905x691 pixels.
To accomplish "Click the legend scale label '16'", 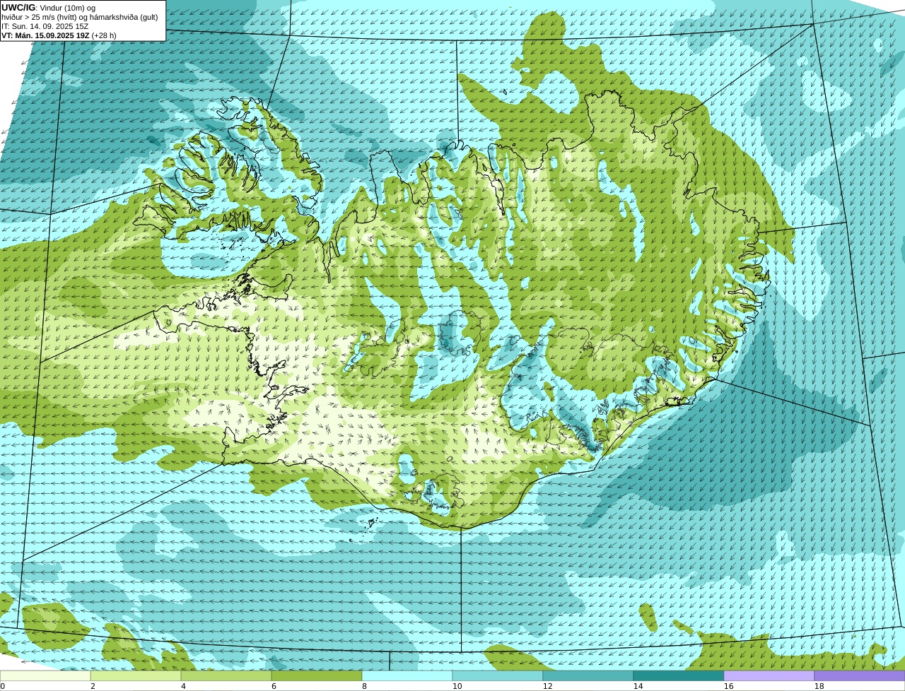I will point(728,686).
